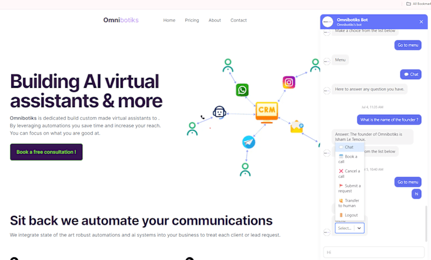Open the About navigation link
This screenshot has height=260, width=431.
(x=214, y=20)
